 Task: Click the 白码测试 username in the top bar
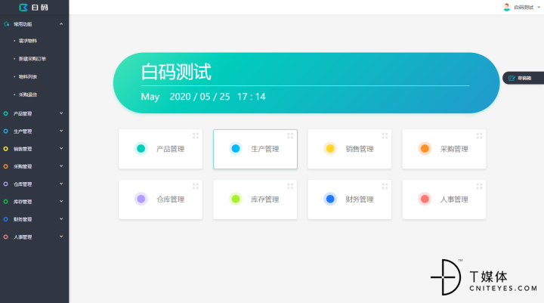point(524,8)
